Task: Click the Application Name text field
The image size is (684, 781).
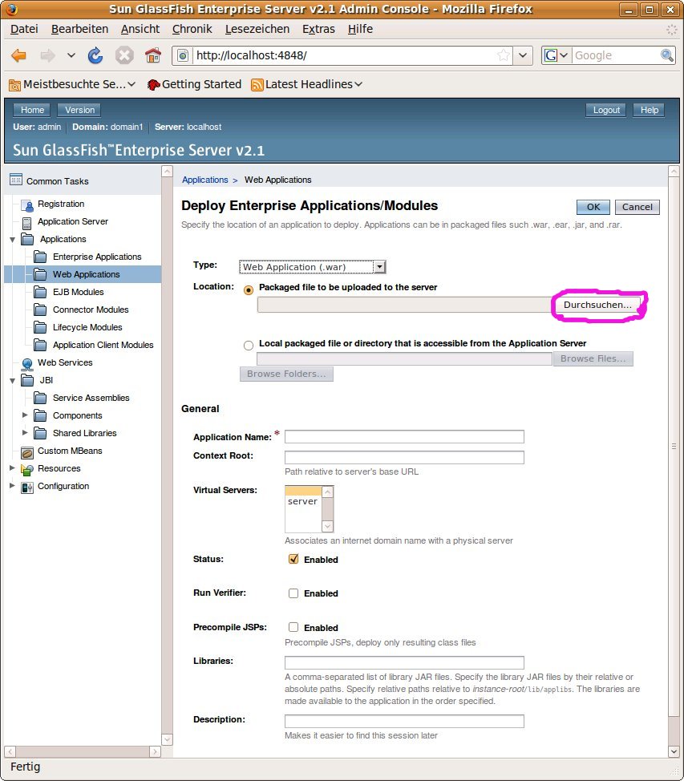Action: pos(404,437)
